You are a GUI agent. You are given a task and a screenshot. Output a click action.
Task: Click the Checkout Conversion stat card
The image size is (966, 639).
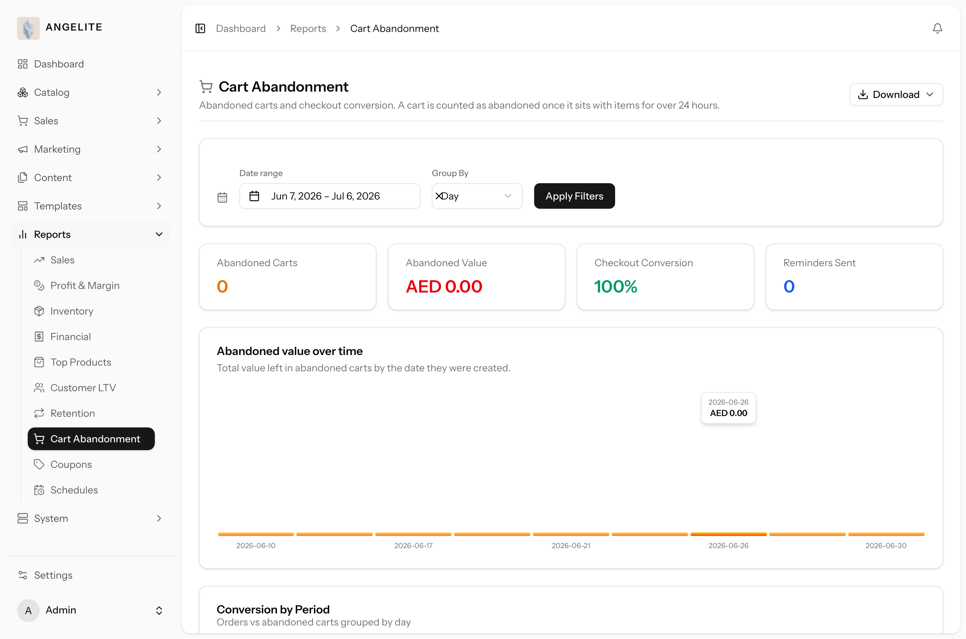coord(665,277)
